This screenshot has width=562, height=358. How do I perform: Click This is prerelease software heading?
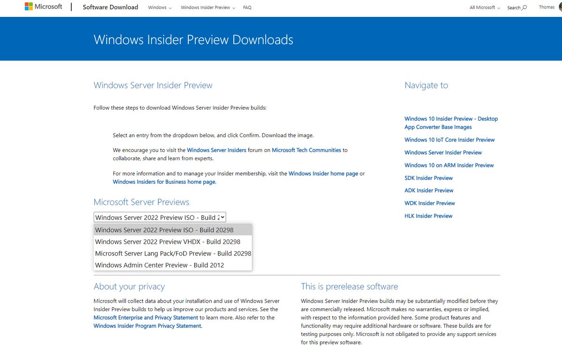tap(349, 286)
